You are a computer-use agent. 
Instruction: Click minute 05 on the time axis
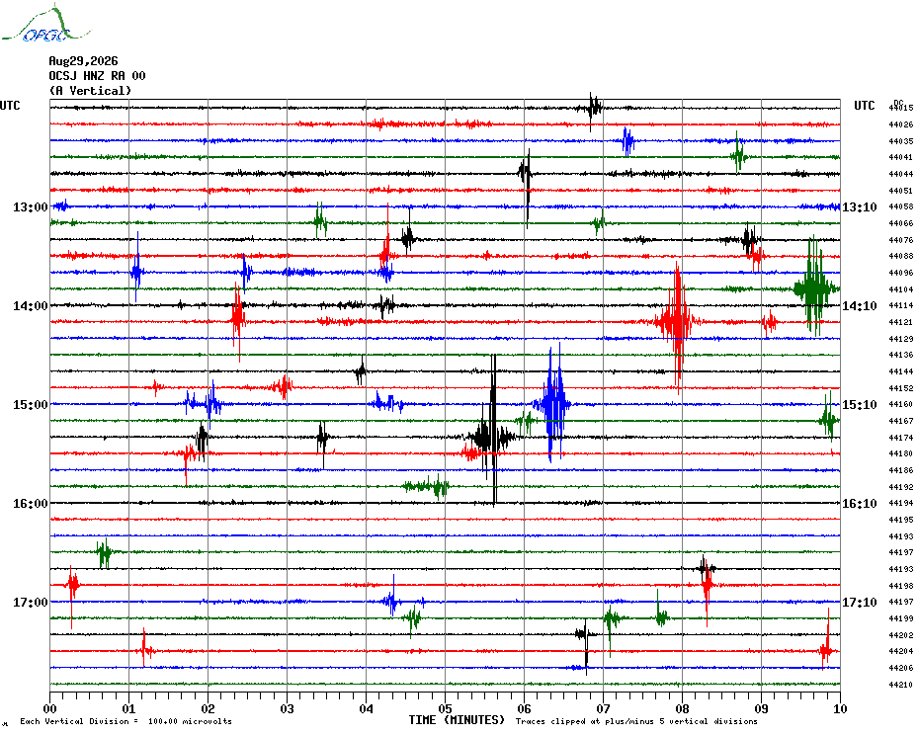[x=446, y=709]
